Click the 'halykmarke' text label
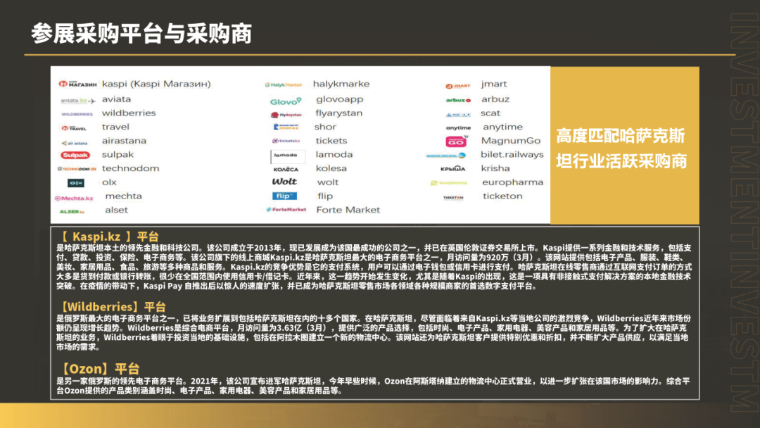This screenshot has height=428, width=760. [341, 84]
